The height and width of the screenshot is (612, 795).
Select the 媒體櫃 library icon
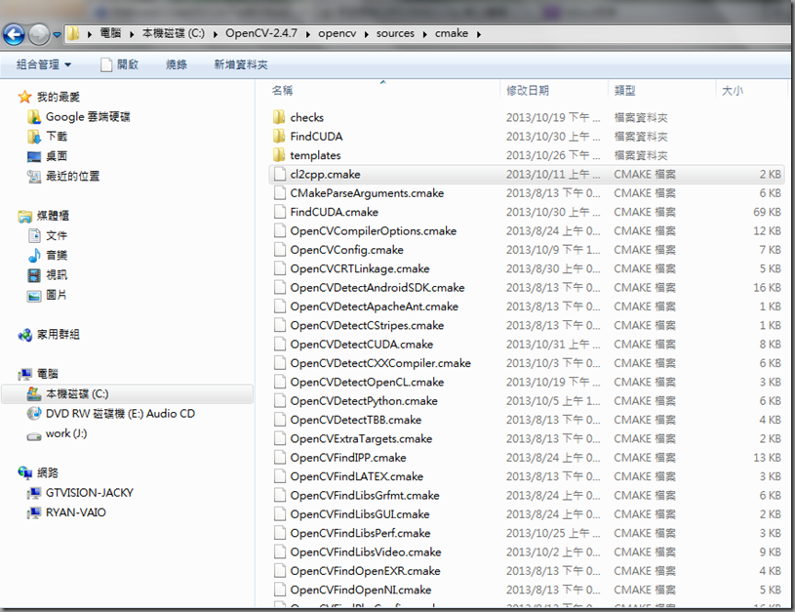[x=24, y=216]
